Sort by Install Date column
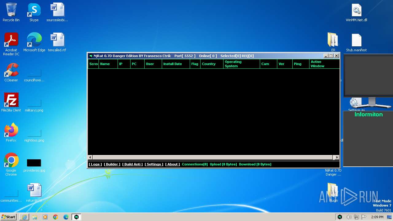Image resolution: width=393 pixels, height=221 pixels. [176, 64]
